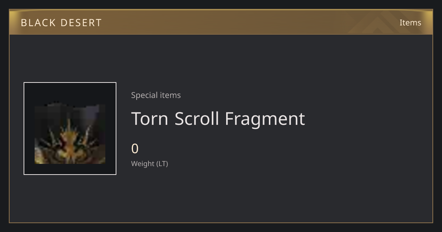Click the golden spiky figure in the item icon
This screenshot has height=232, width=442.
(x=70, y=142)
